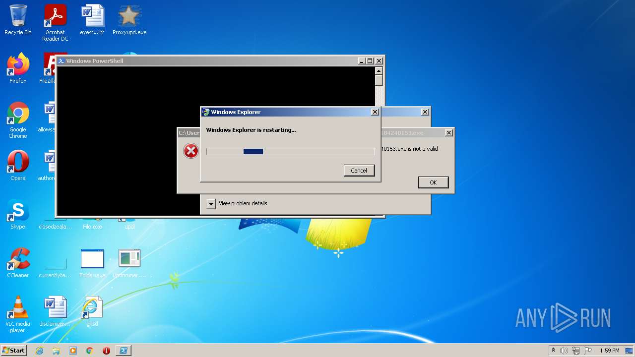Open the volume speaker tray icon

[564, 351]
